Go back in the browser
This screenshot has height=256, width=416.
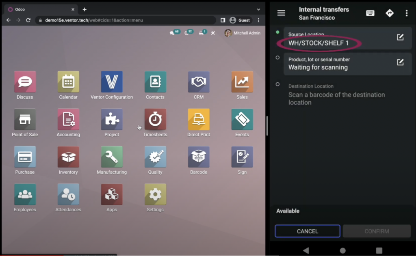(9, 20)
